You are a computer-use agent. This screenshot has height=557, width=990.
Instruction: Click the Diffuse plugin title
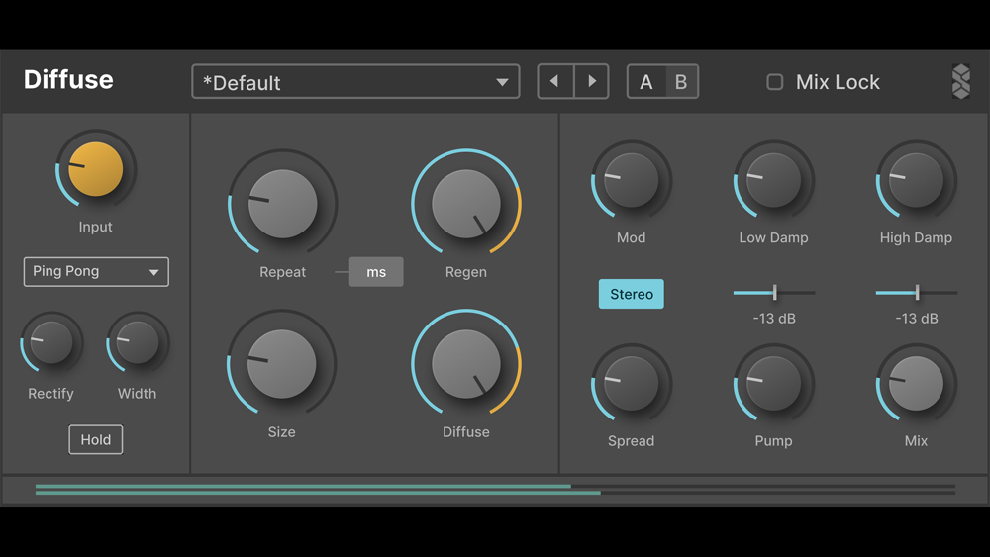pos(69,80)
